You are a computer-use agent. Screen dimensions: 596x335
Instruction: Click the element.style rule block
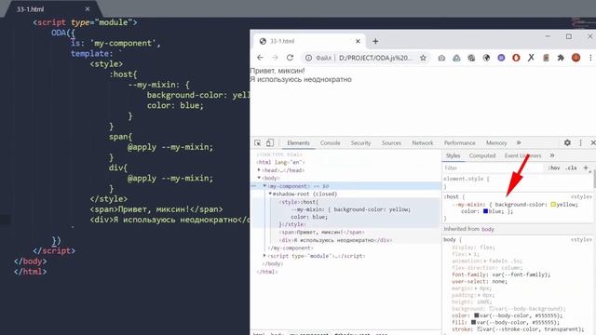pos(517,182)
